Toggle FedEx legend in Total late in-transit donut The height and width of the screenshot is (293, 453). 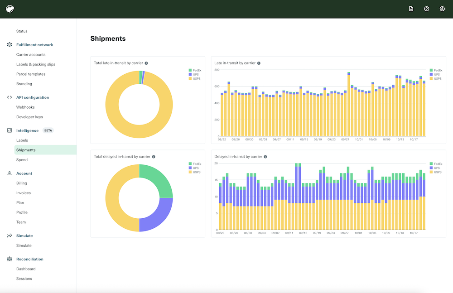(195, 70)
